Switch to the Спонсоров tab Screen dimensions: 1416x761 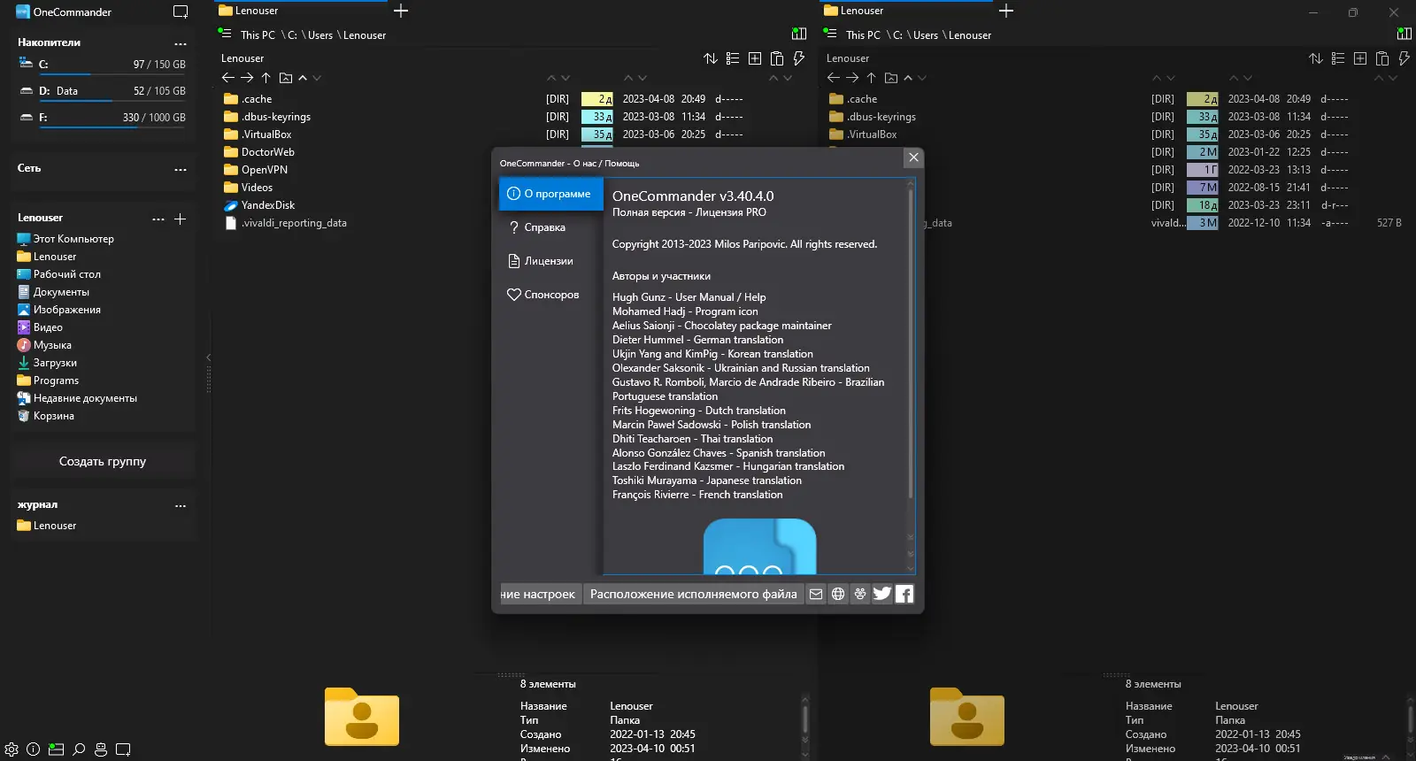(550, 295)
